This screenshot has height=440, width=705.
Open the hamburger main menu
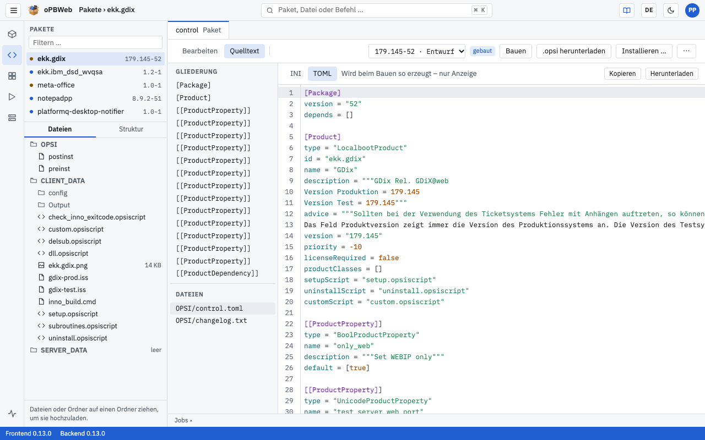[14, 10]
